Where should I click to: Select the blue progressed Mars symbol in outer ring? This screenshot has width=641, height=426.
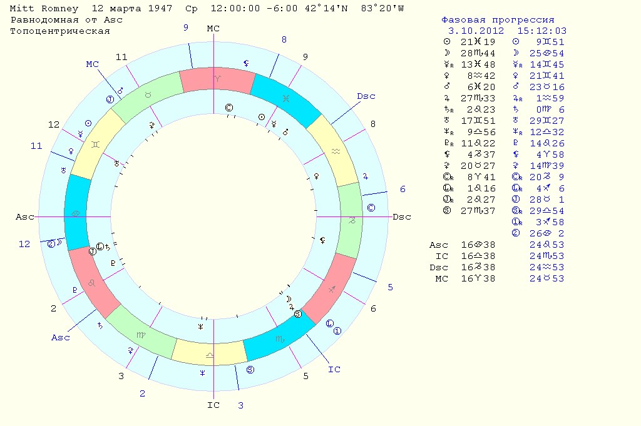(x=120, y=91)
